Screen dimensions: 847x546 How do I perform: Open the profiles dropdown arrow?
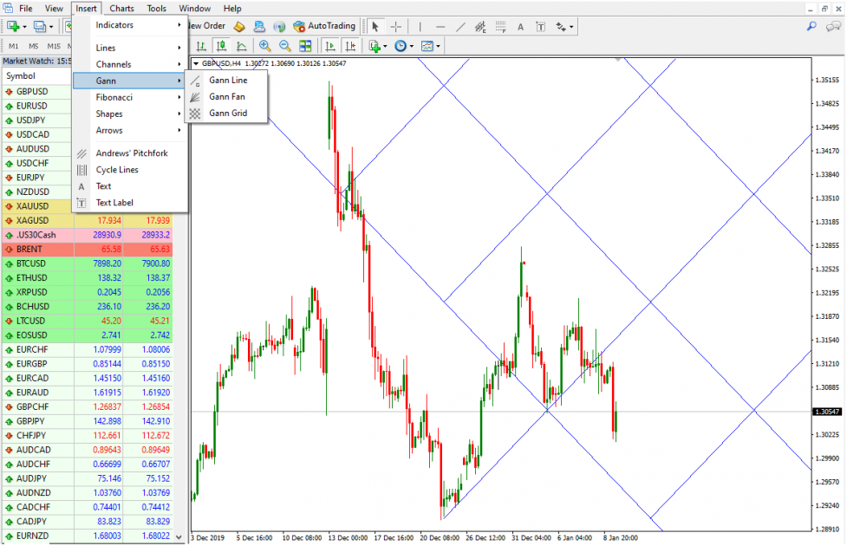[x=51, y=27]
